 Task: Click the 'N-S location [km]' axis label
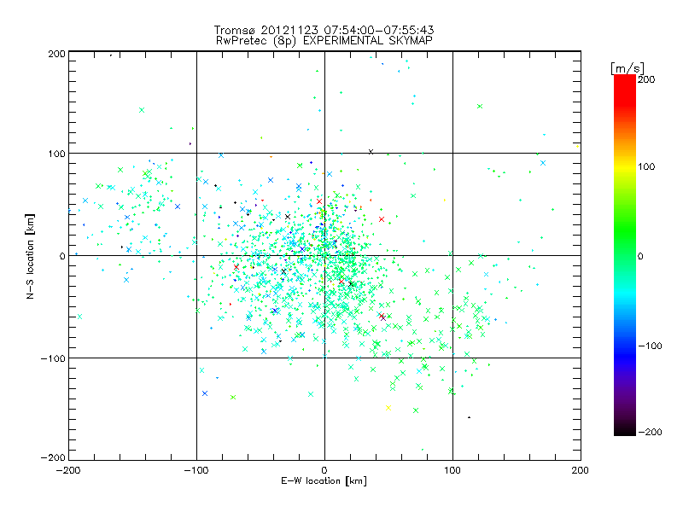tap(30, 256)
